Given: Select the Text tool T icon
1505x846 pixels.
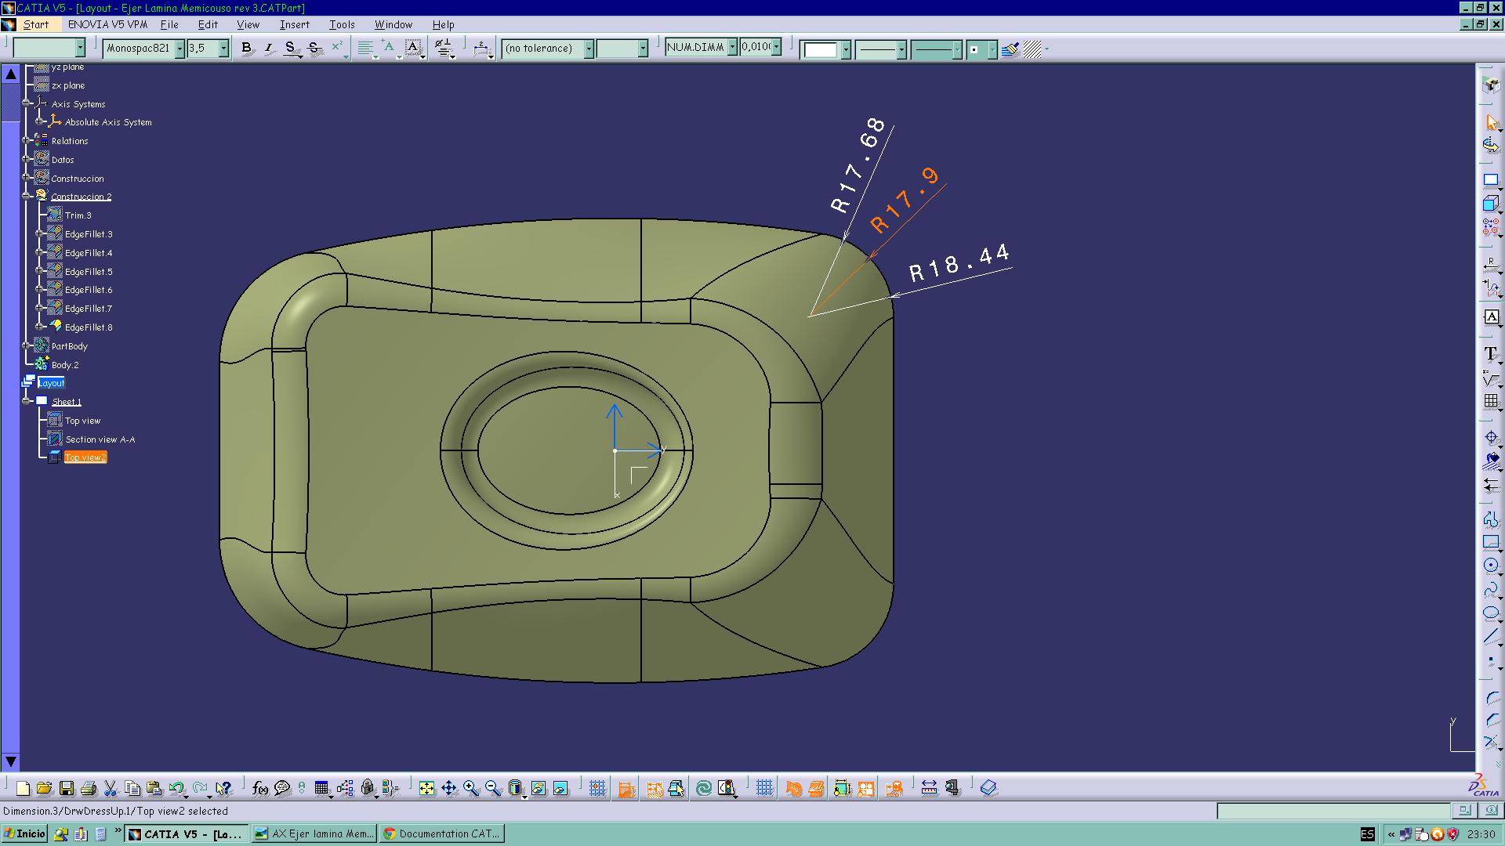Looking at the screenshot, I should pos(1491,354).
